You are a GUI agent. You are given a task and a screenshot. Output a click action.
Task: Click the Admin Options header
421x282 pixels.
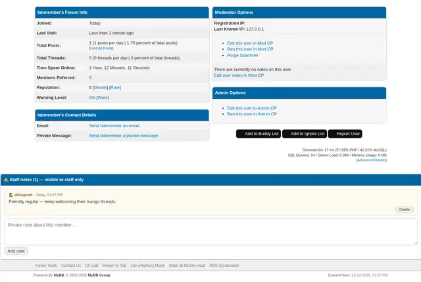(299, 93)
